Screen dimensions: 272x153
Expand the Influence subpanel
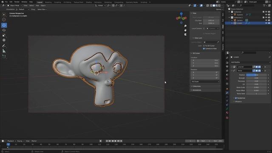point(238,102)
